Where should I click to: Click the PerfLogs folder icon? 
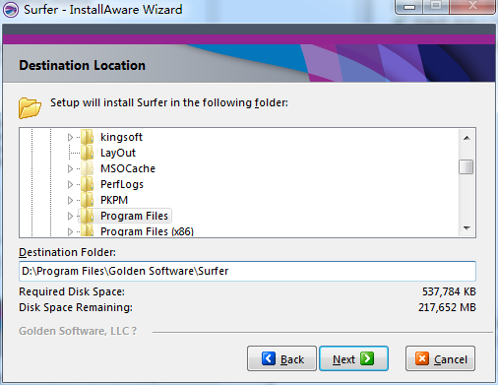click(x=88, y=184)
